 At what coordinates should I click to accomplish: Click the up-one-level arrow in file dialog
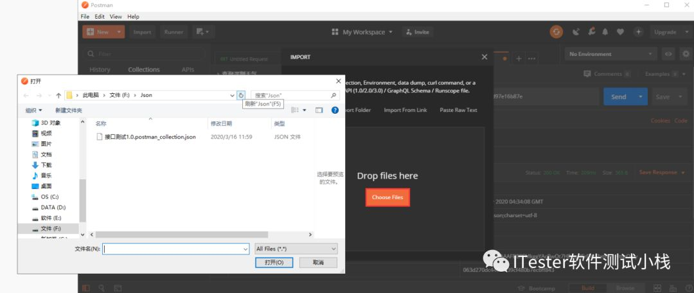(x=58, y=95)
